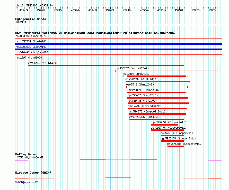The height and width of the screenshot is (190, 229).
Task: Click the 45952k ruler tick label
Action: pos(179,10)
